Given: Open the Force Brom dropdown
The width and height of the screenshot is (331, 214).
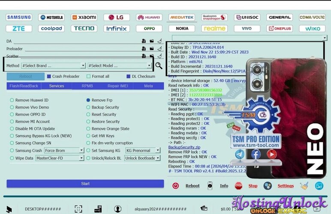Looking at the screenshot, I should coord(81,150).
